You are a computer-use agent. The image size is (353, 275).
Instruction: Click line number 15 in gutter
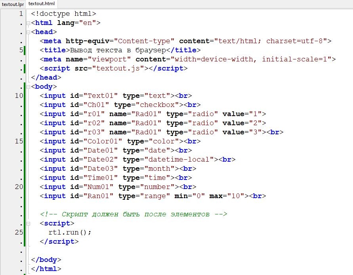tap(19, 141)
